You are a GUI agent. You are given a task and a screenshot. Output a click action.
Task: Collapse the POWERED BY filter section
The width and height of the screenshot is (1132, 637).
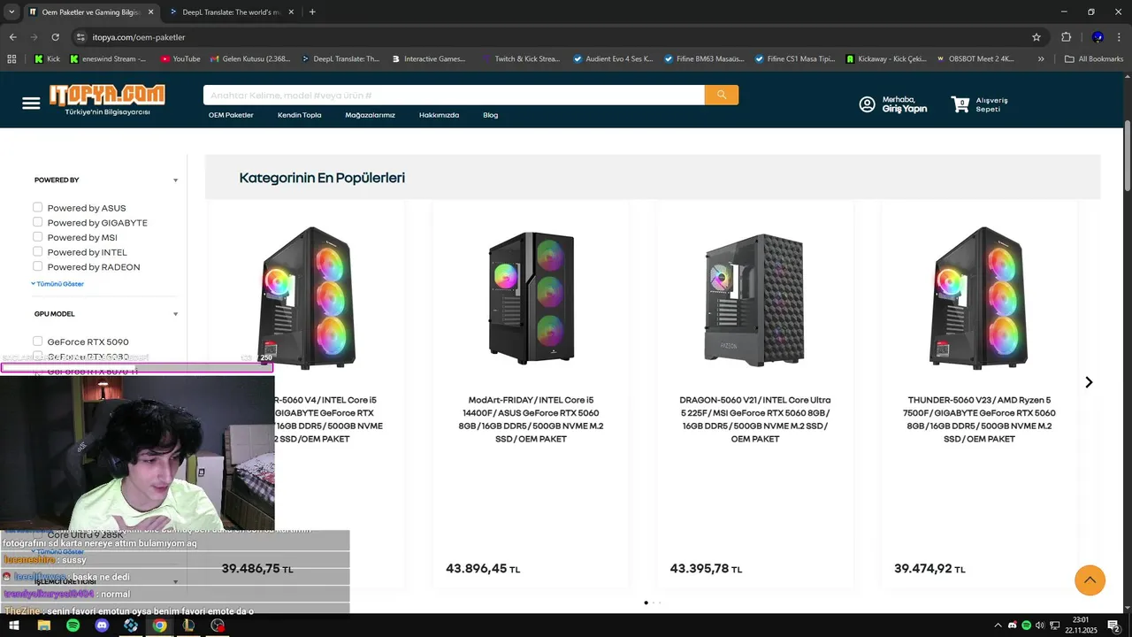coord(175,180)
